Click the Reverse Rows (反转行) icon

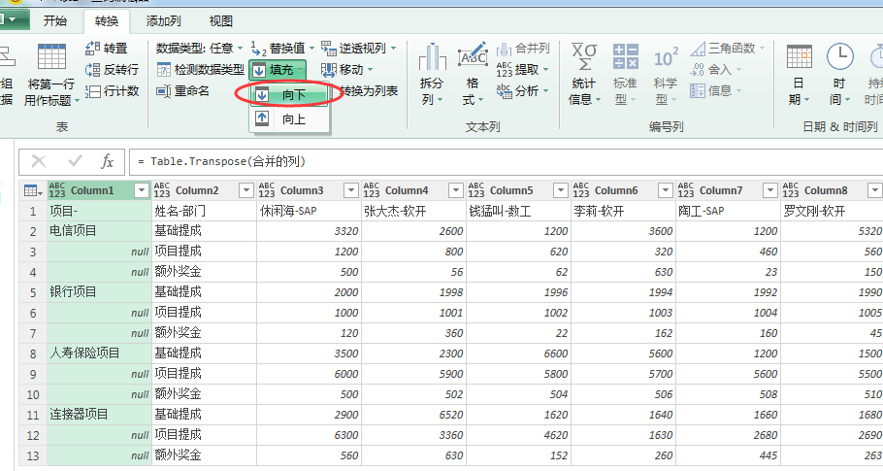pyautogui.click(x=92, y=70)
